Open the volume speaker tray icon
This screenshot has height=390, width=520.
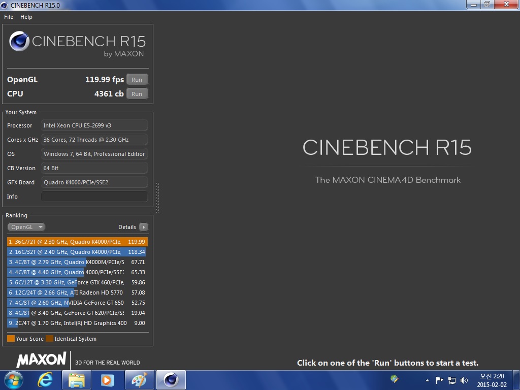(464, 380)
